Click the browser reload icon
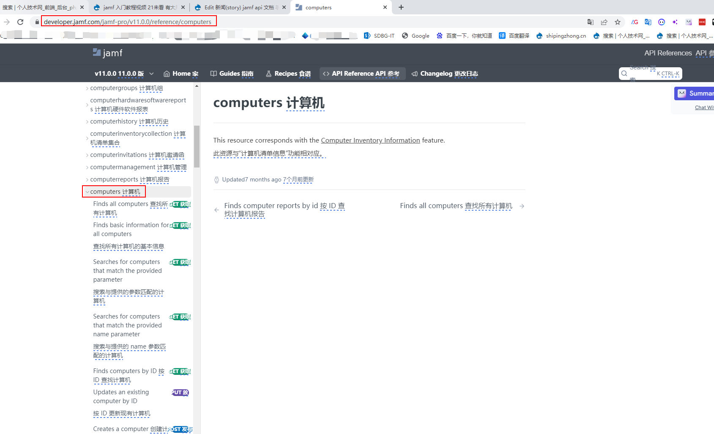 [x=20, y=22]
